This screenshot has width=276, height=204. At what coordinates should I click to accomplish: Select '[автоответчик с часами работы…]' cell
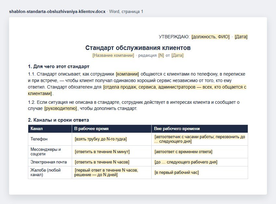[200, 139]
